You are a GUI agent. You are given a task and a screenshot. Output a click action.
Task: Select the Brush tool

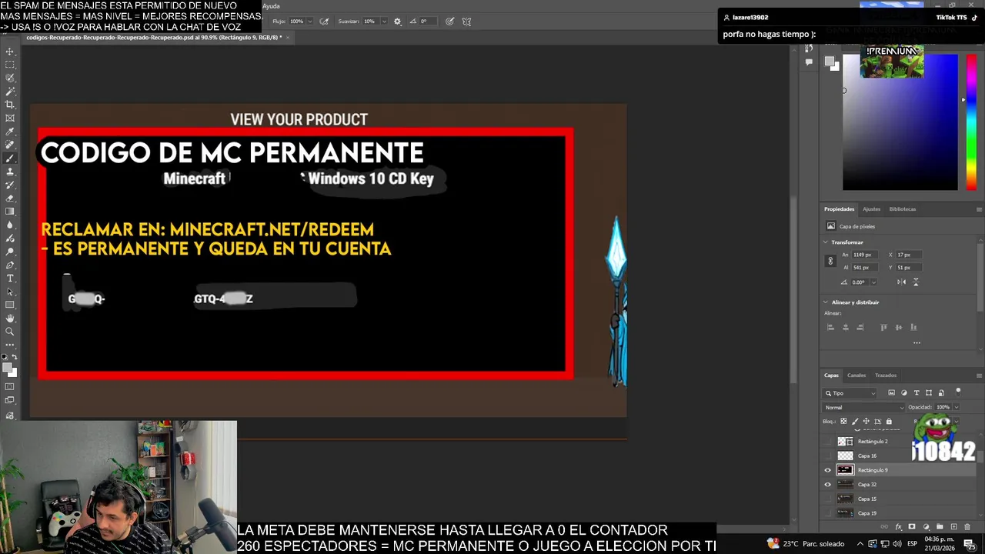(10, 158)
